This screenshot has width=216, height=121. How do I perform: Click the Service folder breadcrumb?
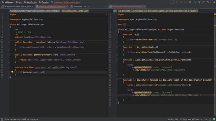pyautogui.click(x=44, y=2)
